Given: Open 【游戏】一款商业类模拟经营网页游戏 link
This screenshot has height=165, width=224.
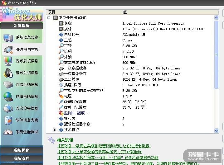Looking at the screenshot, I should 104,146.
